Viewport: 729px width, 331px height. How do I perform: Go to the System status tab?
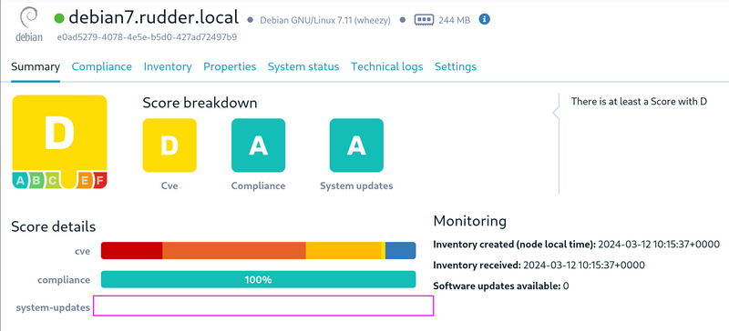click(303, 67)
